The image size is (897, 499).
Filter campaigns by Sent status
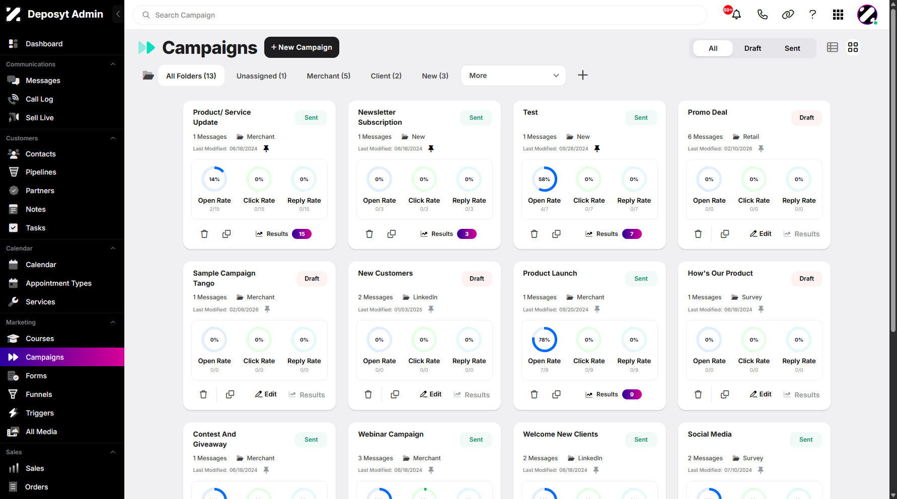(792, 48)
